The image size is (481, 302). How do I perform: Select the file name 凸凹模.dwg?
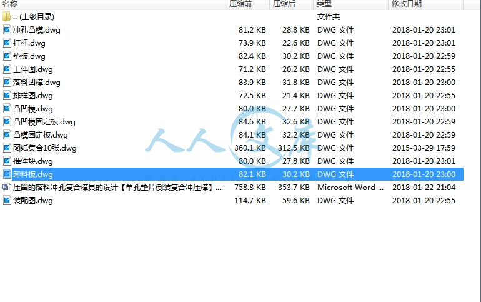click(x=33, y=109)
